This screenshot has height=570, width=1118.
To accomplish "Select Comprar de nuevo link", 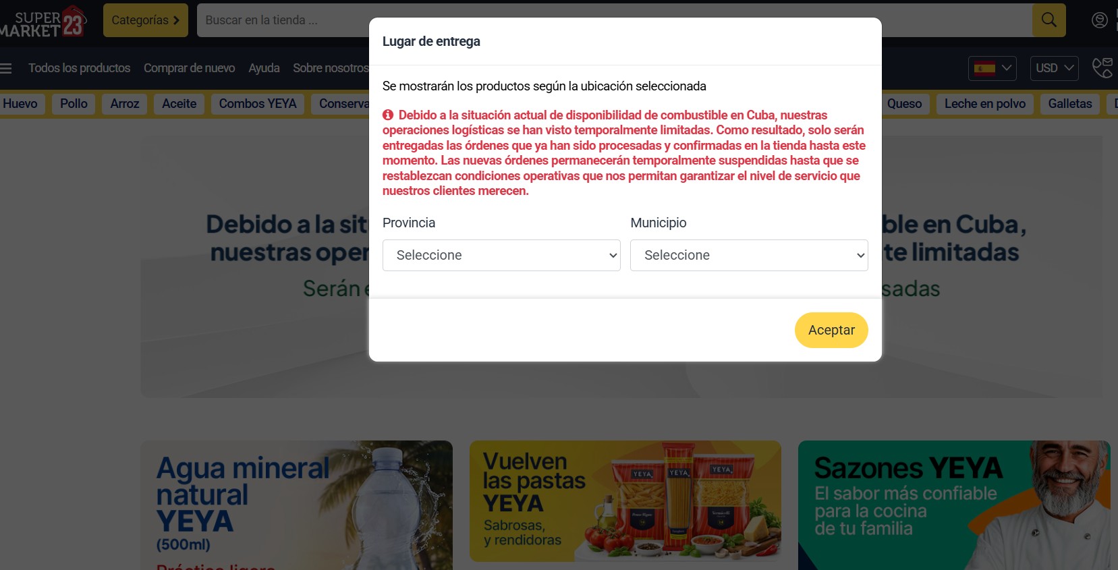I will coord(190,68).
